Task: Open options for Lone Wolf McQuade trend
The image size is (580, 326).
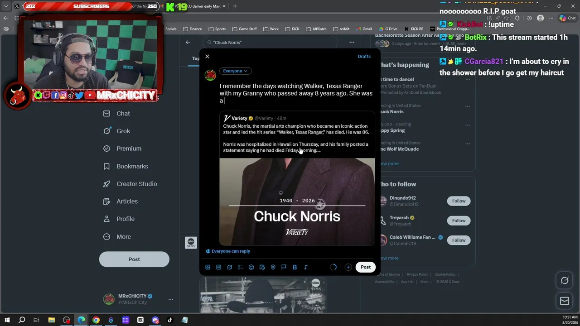Action: coord(467,144)
